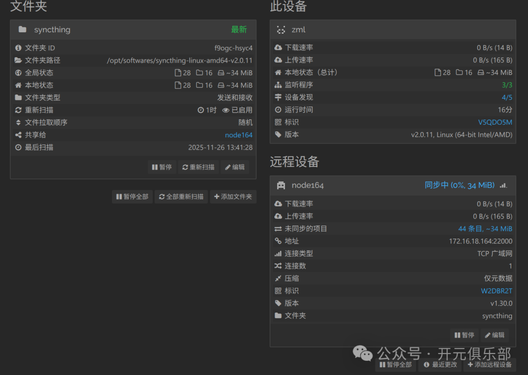Pause the node164 remote device

464,335
